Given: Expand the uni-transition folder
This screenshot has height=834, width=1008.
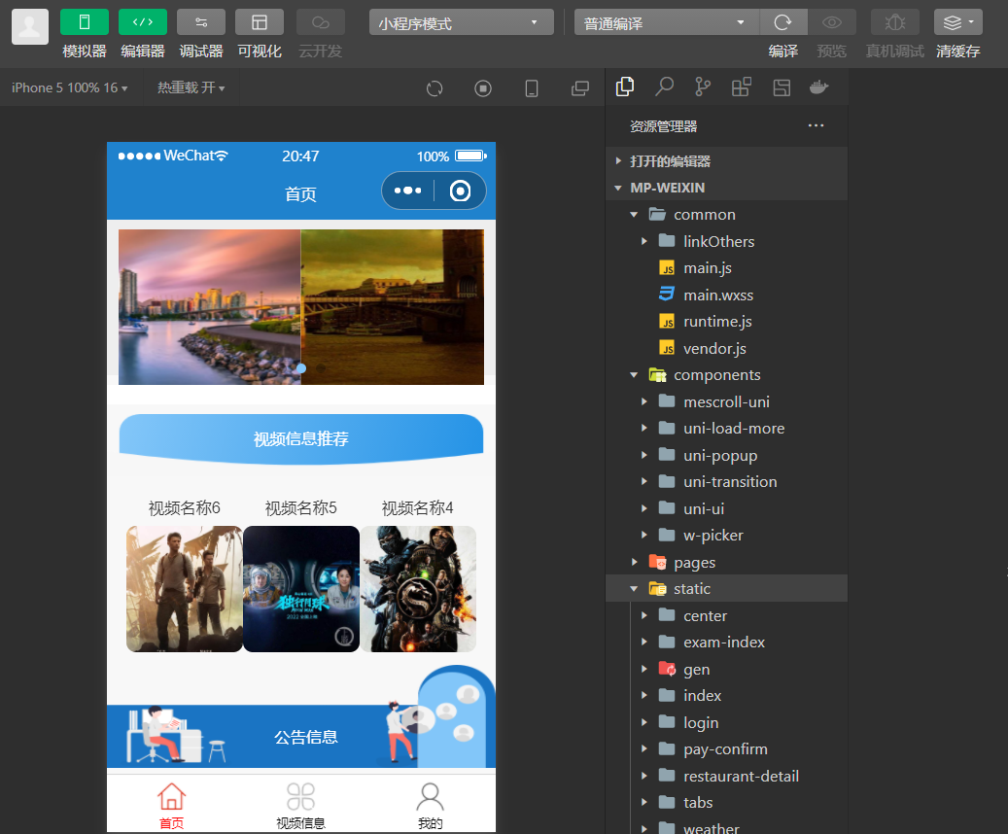Looking at the screenshot, I should (726, 481).
